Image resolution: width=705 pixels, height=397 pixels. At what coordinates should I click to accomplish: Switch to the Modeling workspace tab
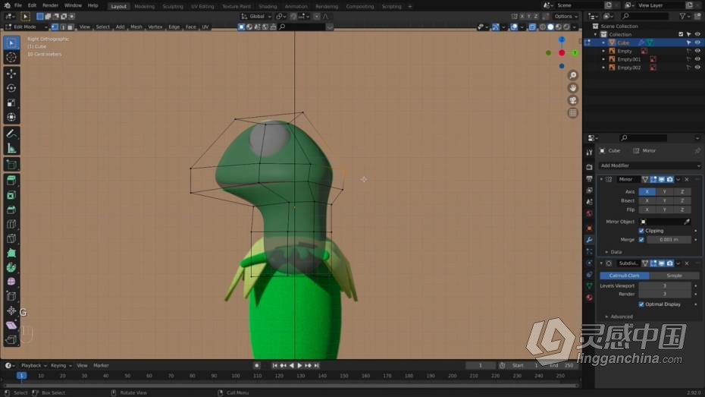tap(144, 6)
